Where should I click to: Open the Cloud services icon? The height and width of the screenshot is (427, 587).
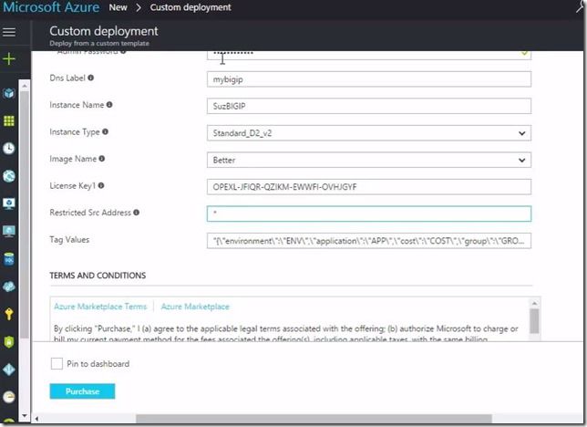[9, 286]
